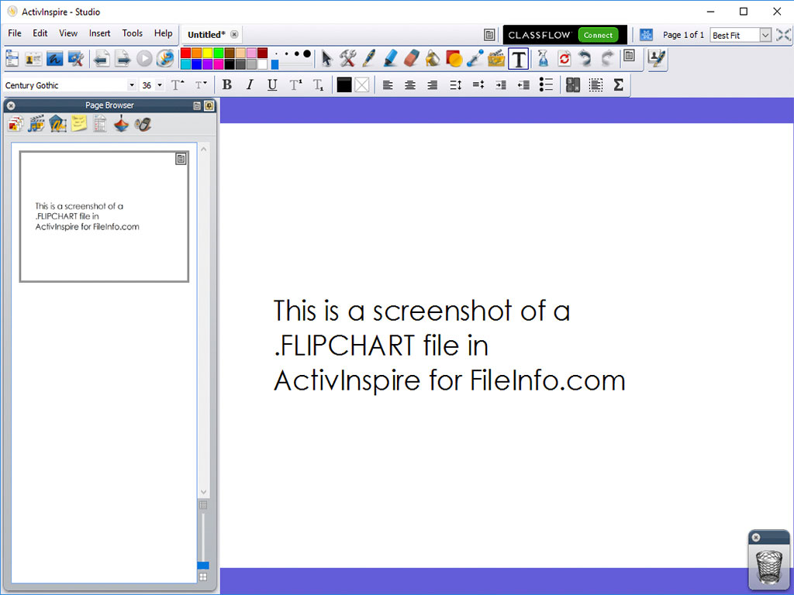Go to the Next Page arrow

pos(123,59)
